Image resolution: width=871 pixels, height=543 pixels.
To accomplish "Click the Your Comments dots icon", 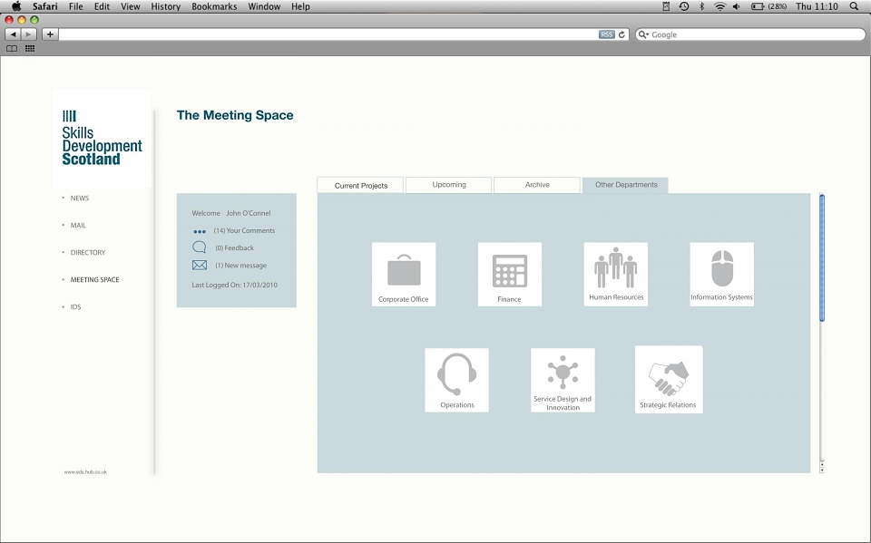I will tap(200, 231).
